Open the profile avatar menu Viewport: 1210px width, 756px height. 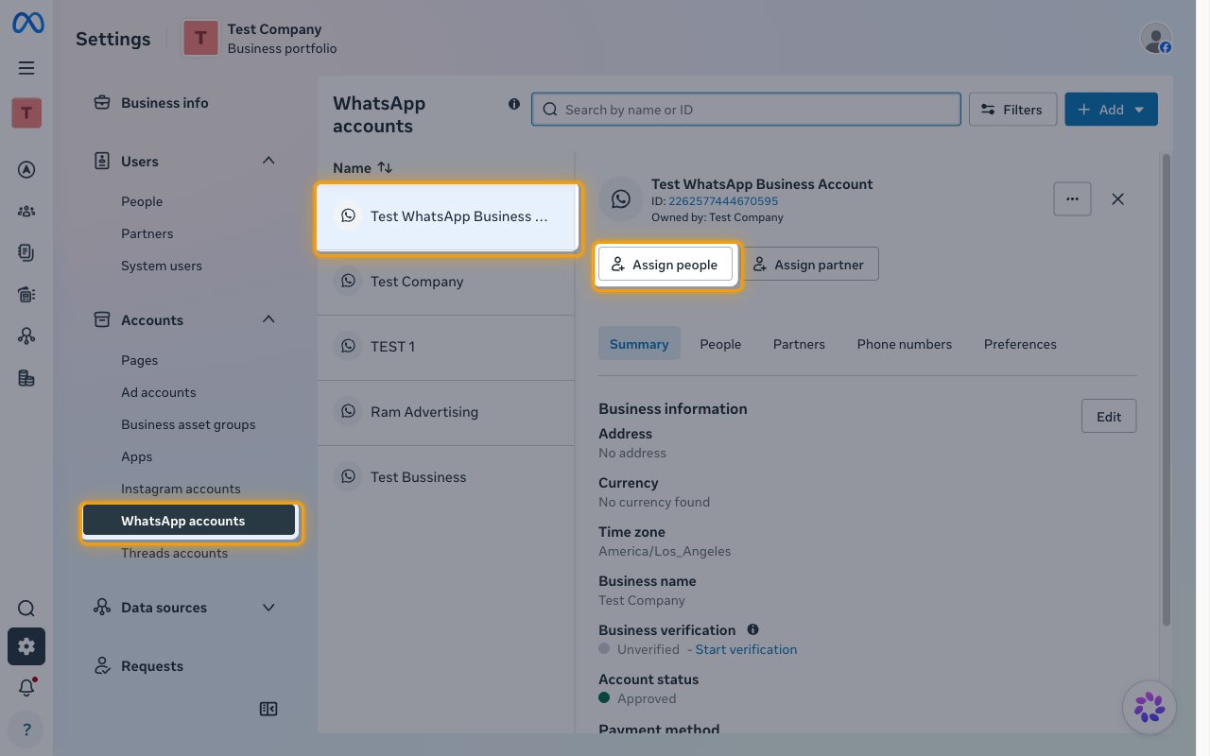coord(1156,39)
